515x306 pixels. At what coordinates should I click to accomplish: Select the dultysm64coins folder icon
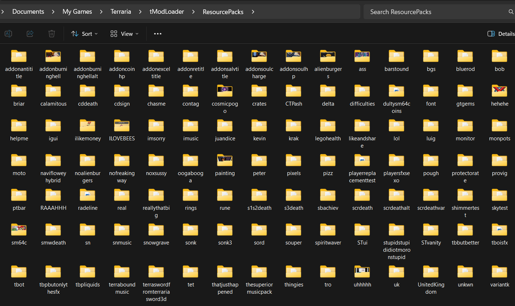pos(397,91)
